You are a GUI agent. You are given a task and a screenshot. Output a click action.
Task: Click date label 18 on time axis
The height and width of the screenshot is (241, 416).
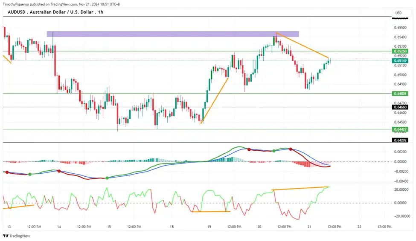pyautogui.click(x=172, y=227)
